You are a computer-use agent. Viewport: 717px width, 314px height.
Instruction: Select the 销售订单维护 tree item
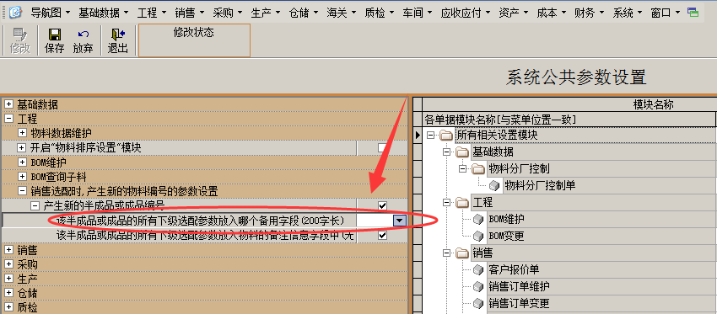point(519,286)
